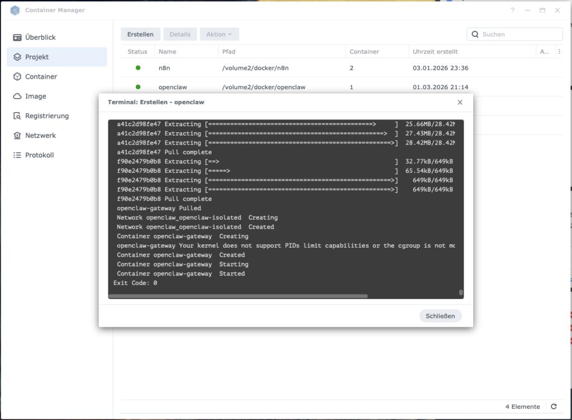
Task: Click the terminal vertical scrollbar thumb
Action: (461, 292)
